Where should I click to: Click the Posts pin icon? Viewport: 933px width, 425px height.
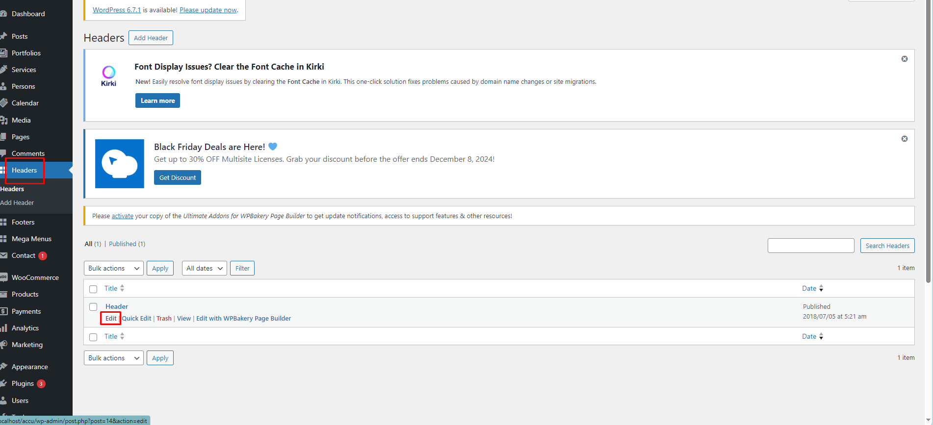[x=3, y=36]
